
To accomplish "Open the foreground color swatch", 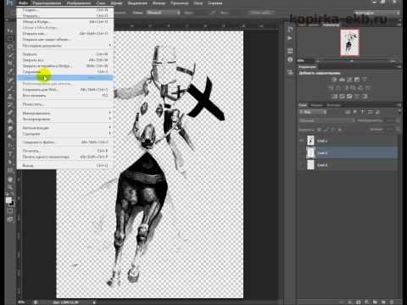I will (x=8, y=200).
